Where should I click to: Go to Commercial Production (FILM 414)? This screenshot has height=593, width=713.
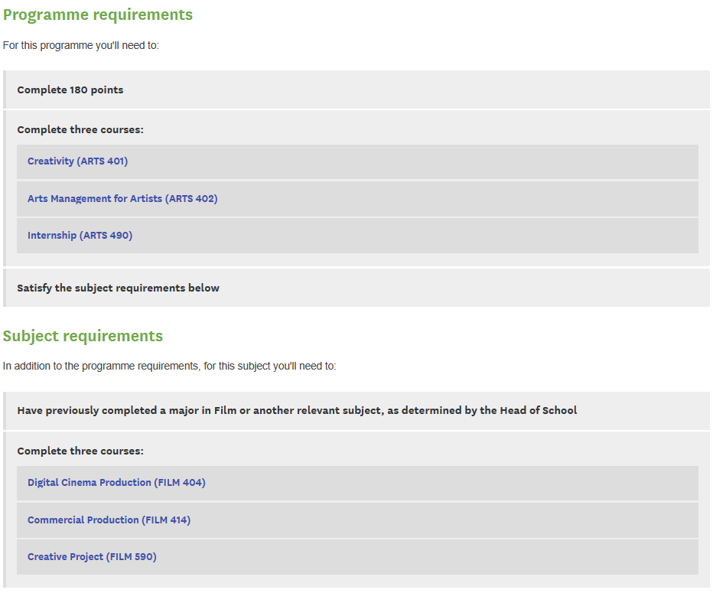point(109,520)
